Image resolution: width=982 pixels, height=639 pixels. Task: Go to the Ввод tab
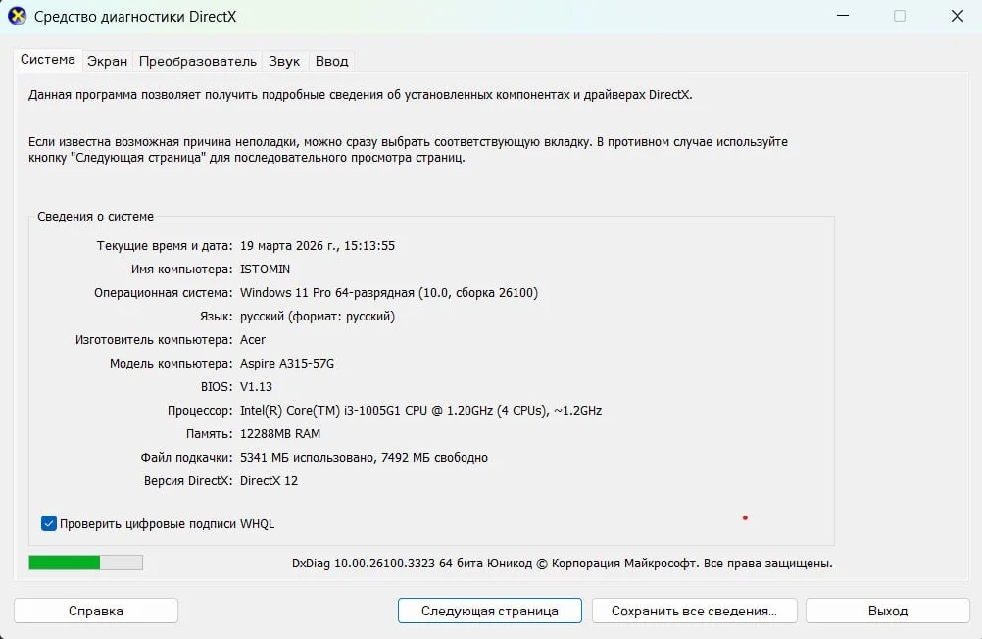[332, 61]
